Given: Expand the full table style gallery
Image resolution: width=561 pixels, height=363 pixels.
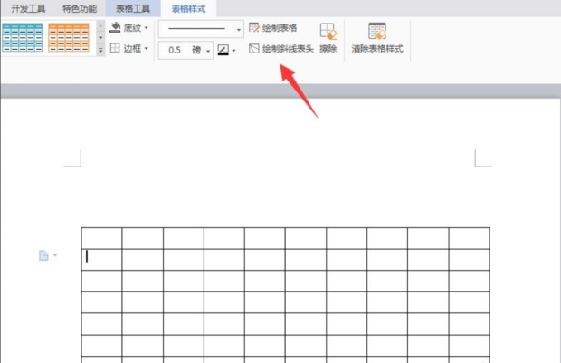Looking at the screenshot, I should coord(100,51).
